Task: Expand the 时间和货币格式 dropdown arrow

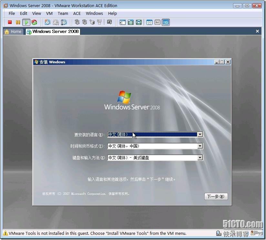Action: point(200,146)
